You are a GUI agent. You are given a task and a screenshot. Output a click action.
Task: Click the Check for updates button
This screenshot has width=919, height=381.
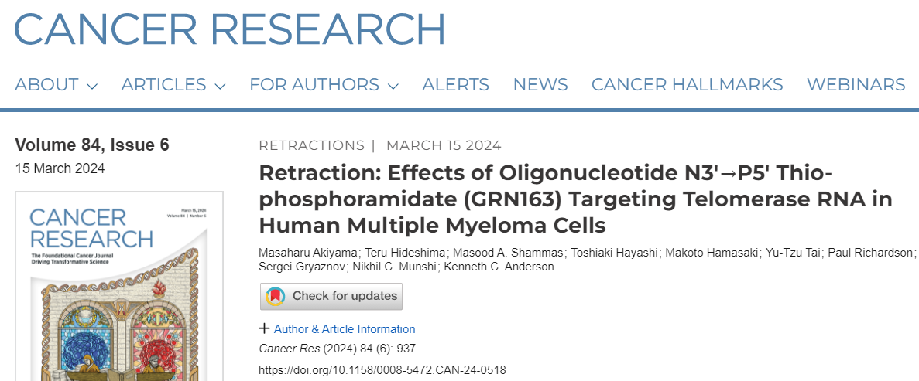331,296
